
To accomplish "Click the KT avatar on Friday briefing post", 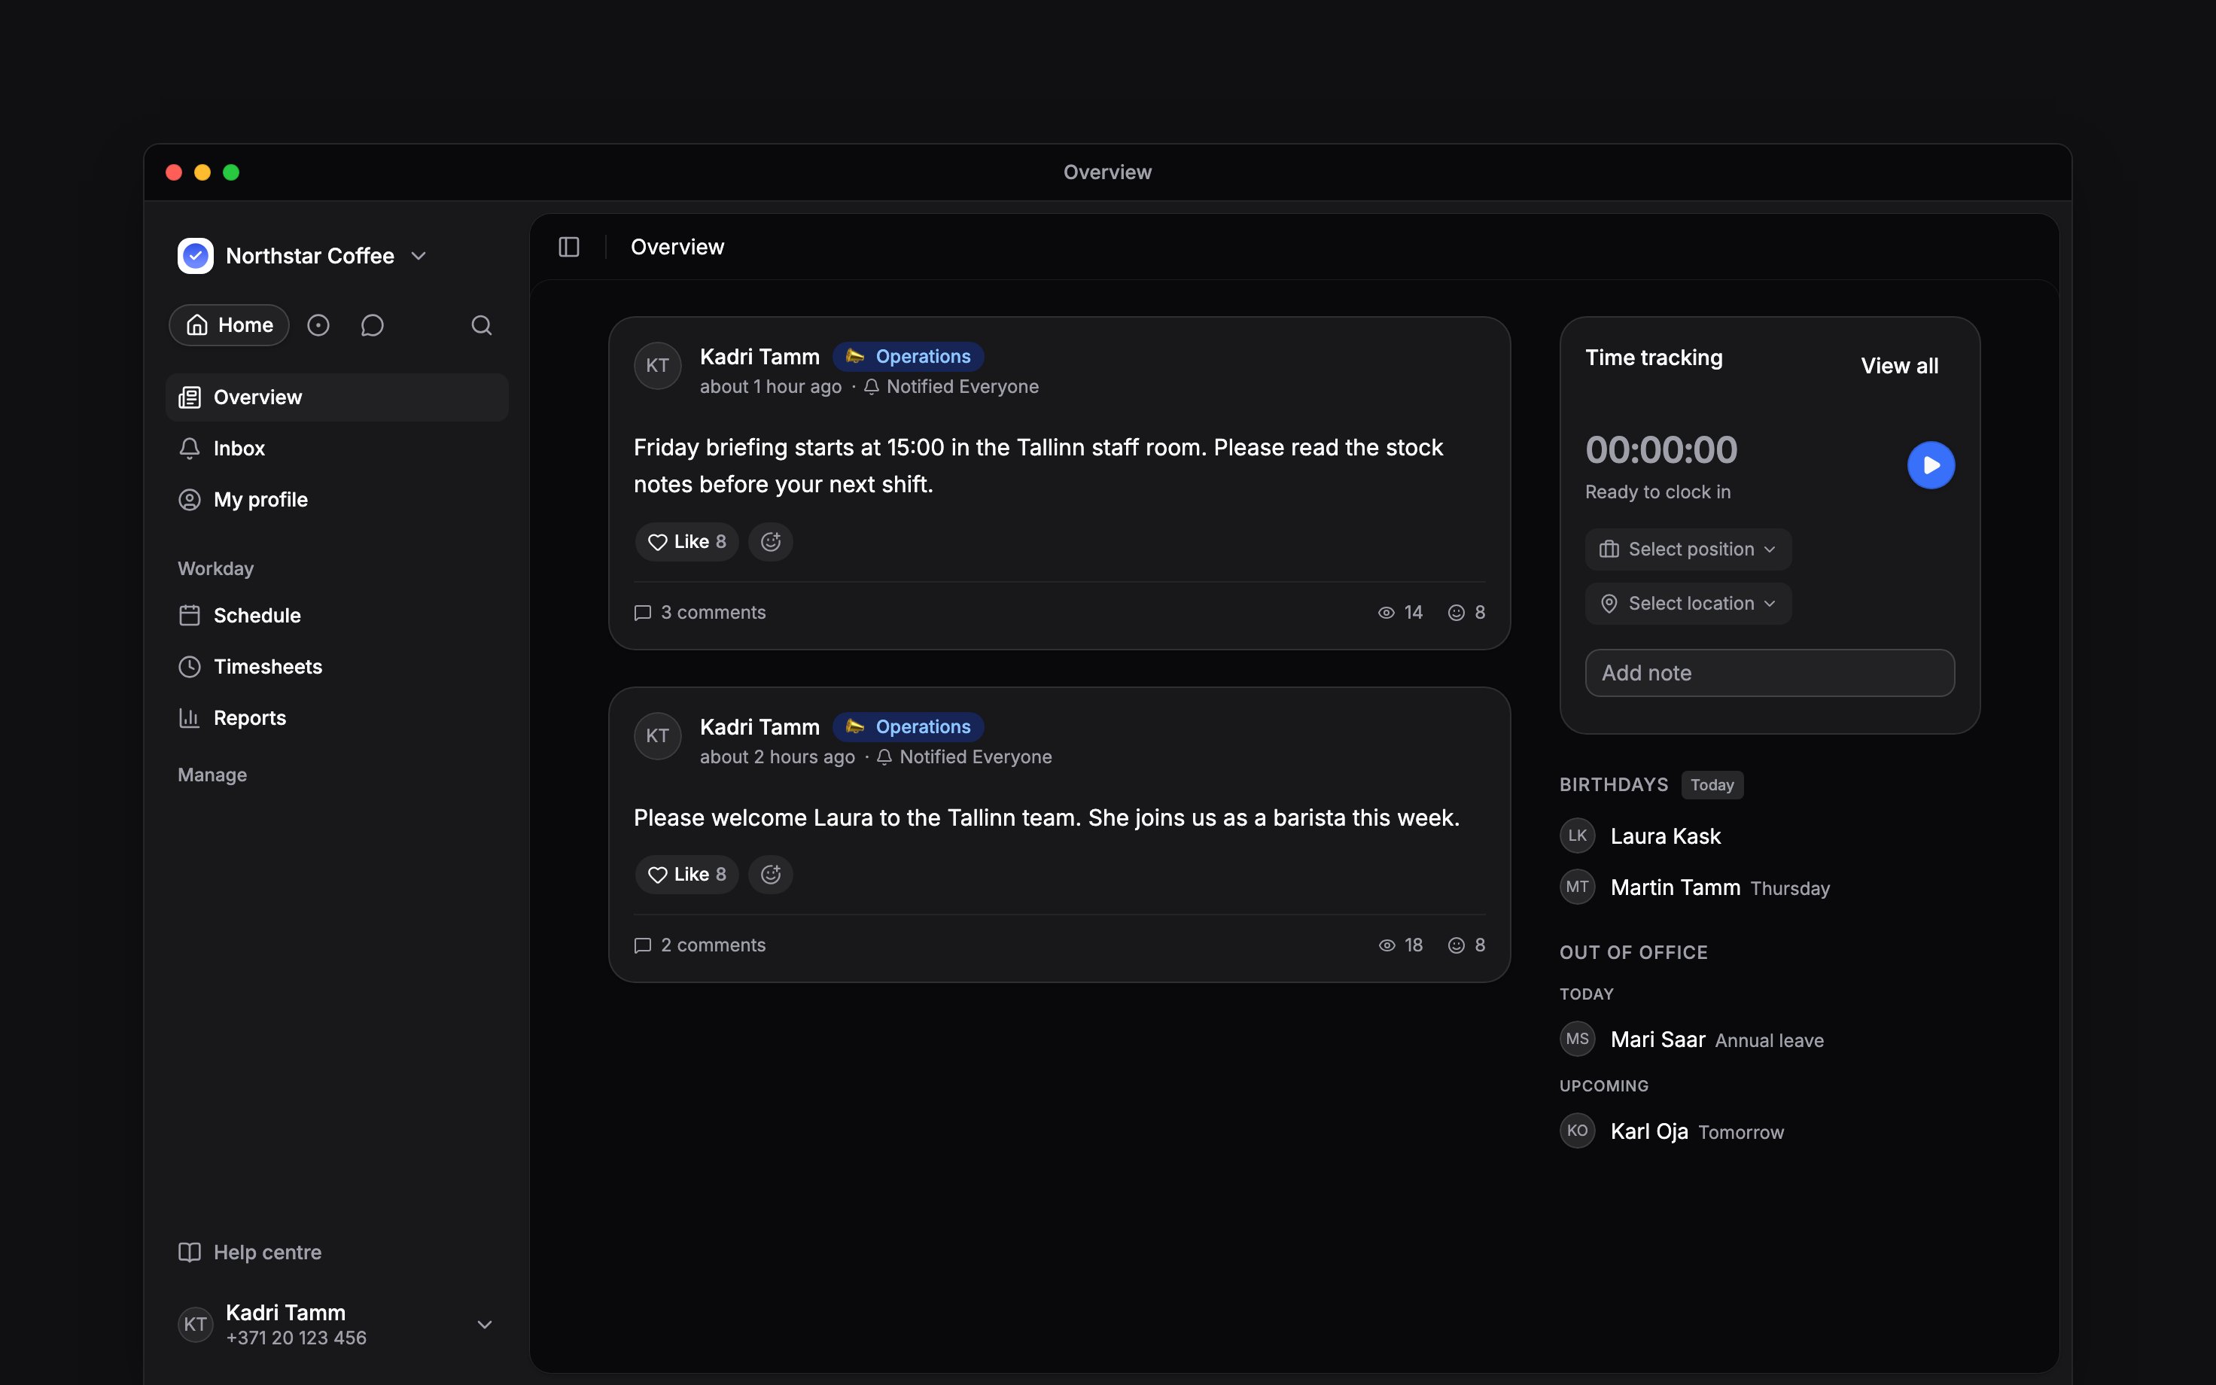I will (x=657, y=367).
